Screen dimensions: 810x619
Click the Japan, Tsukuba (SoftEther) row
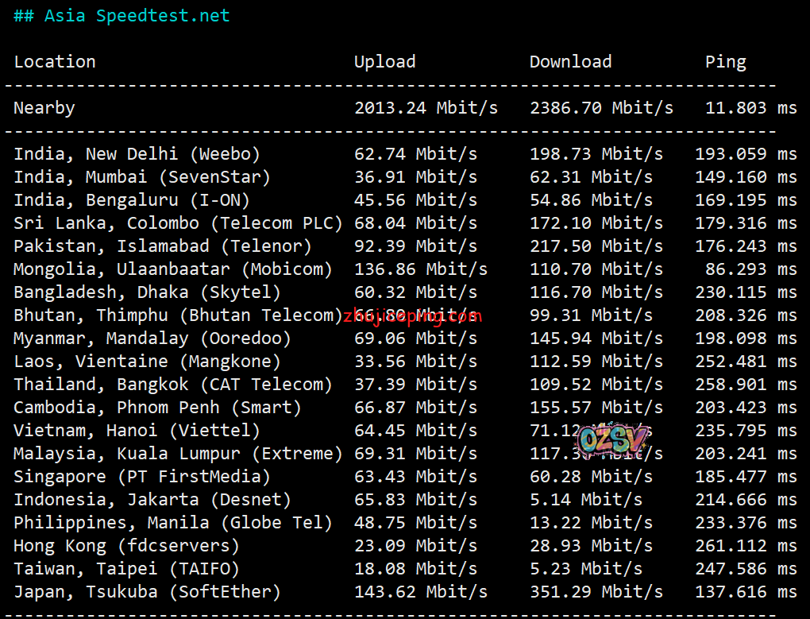click(x=147, y=592)
